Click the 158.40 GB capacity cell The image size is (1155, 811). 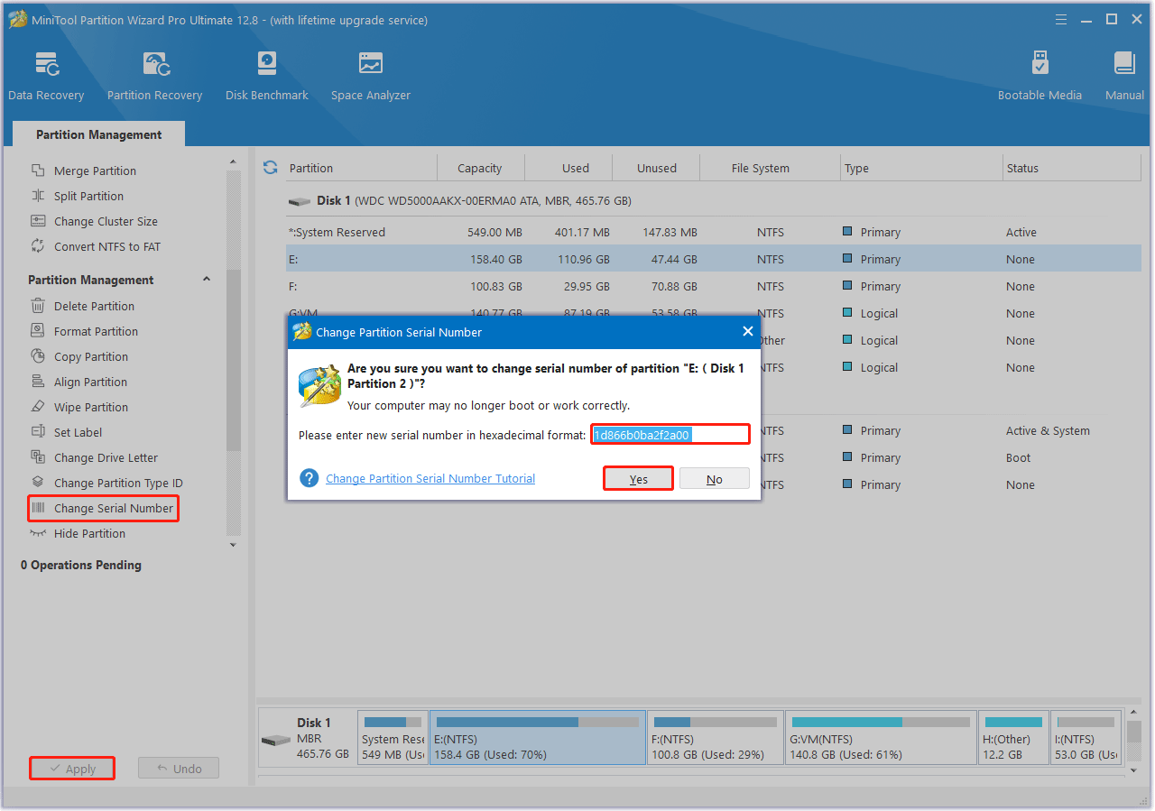tap(494, 259)
